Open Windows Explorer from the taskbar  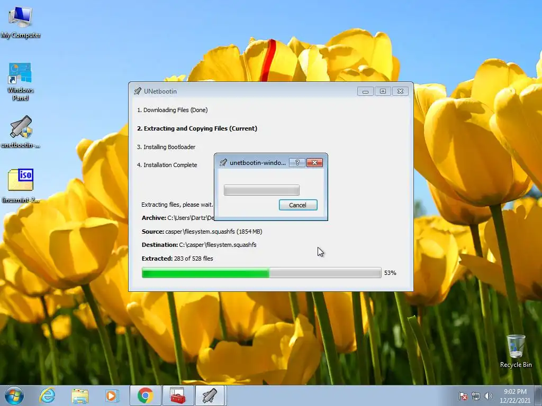click(x=80, y=395)
